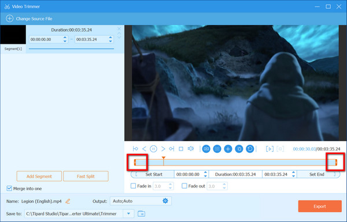Click the Set Start button
Image resolution: width=347 pixels, height=222 pixels.
153,174
